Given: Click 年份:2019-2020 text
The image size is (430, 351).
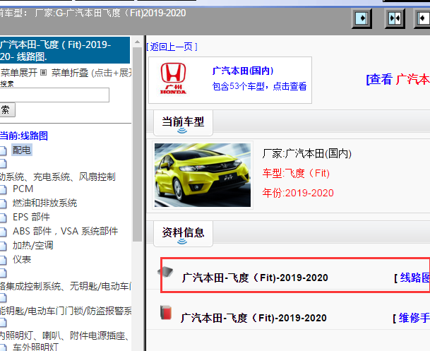Looking at the screenshot, I should 298,193.
